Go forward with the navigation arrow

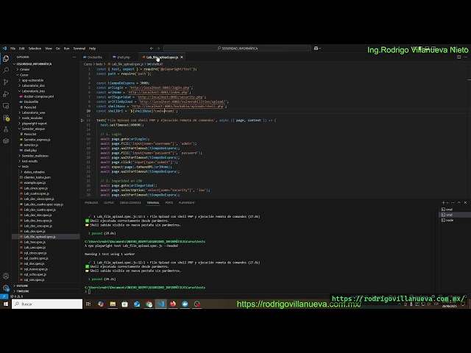point(158,49)
